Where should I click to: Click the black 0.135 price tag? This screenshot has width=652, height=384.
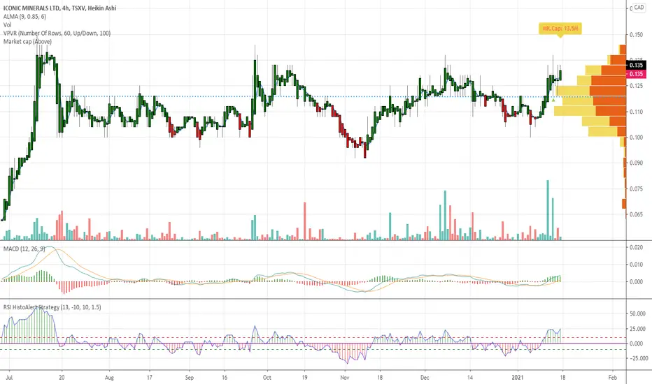636,65
